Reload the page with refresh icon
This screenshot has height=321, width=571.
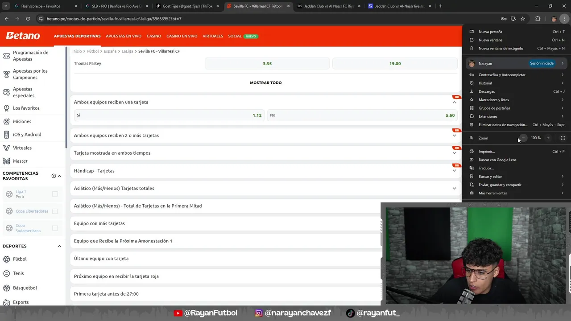(x=28, y=19)
